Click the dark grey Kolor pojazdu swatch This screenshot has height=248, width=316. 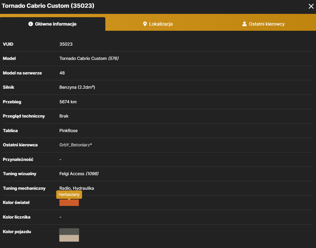69,232
